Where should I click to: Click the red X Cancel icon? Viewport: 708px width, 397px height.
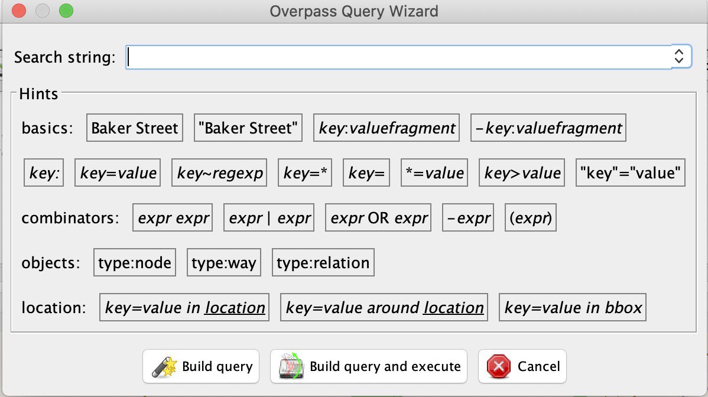tap(498, 366)
